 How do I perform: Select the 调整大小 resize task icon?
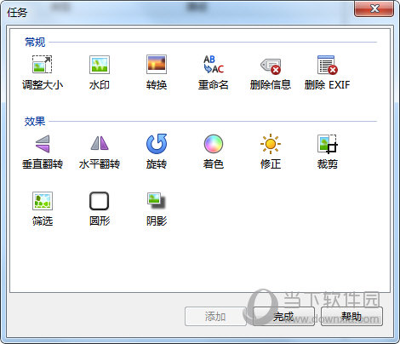[43, 65]
